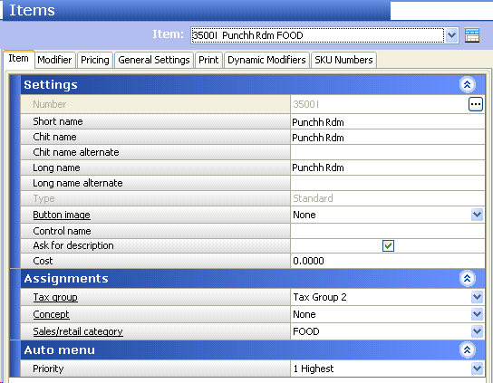
Task: Open the Item selector dropdown
Action: click(451, 35)
